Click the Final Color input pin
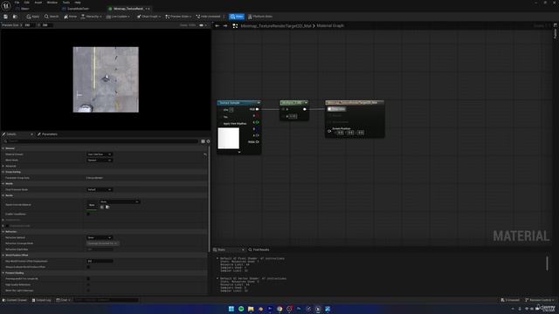This screenshot has height=314, width=559. (330, 109)
